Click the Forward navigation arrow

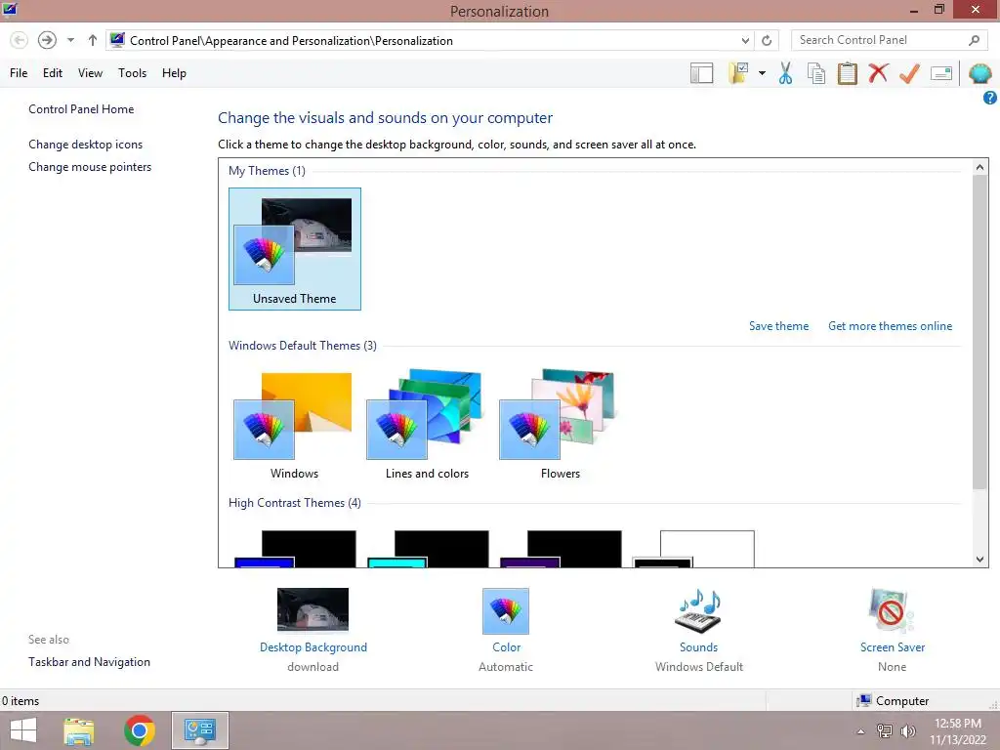47,40
